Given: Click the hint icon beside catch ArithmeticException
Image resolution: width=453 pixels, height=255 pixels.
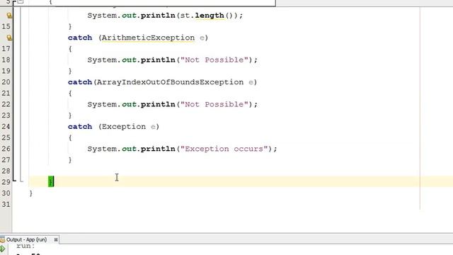Looking at the screenshot, I should [x=9, y=38].
